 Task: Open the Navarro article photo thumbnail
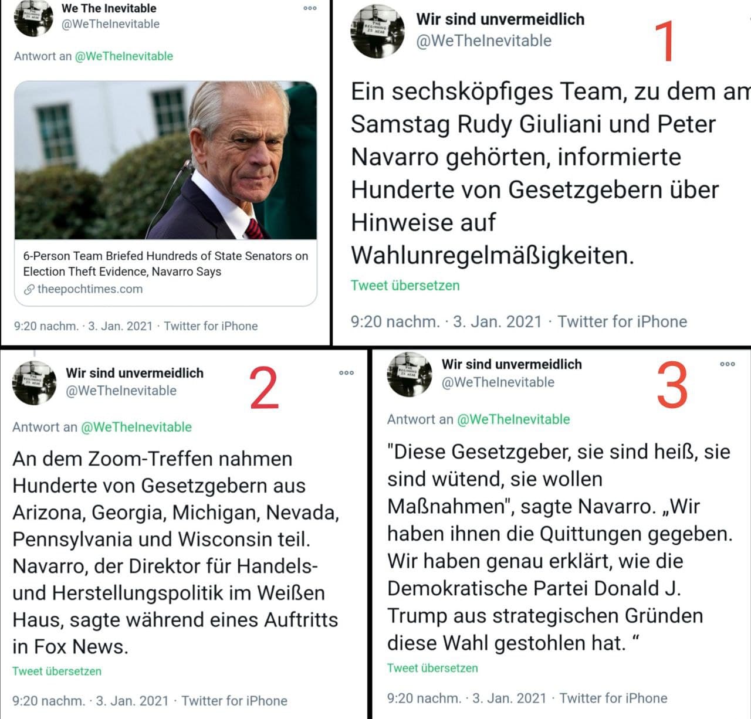coord(165,160)
